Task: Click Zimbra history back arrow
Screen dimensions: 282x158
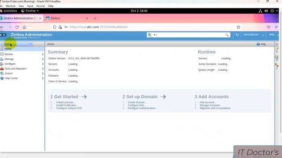Action: 1,35
